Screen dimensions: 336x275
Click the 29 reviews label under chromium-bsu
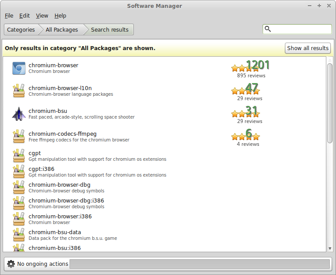[x=250, y=121]
